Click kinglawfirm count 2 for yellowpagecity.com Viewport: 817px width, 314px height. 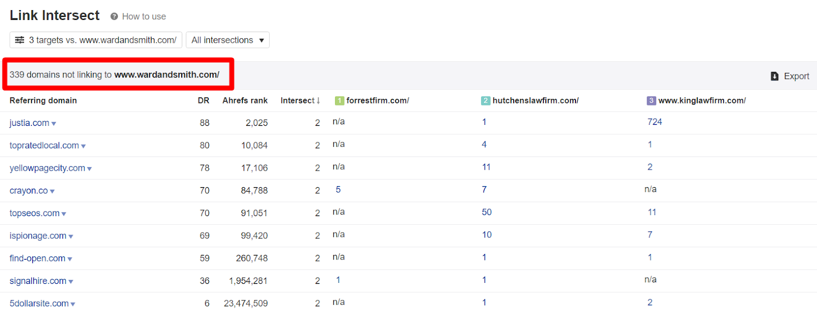[650, 167]
